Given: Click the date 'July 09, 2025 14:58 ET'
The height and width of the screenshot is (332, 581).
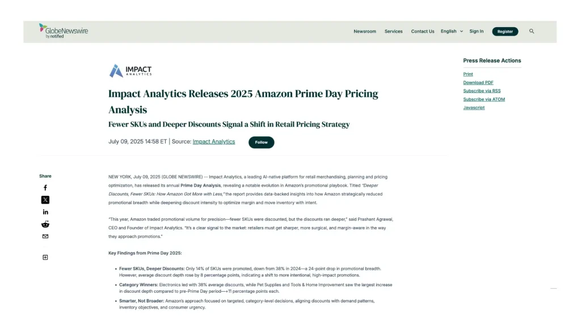Looking at the screenshot, I should tap(137, 141).
